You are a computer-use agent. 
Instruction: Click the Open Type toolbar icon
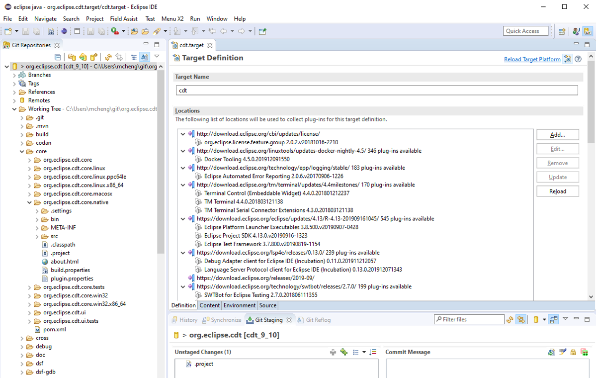click(134, 31)
